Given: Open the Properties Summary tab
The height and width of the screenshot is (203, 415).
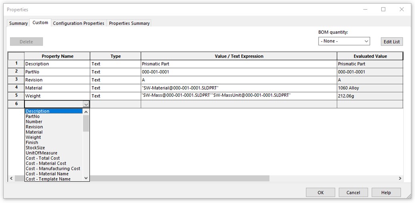Looking at the screenshot, I should pos(129,23).
